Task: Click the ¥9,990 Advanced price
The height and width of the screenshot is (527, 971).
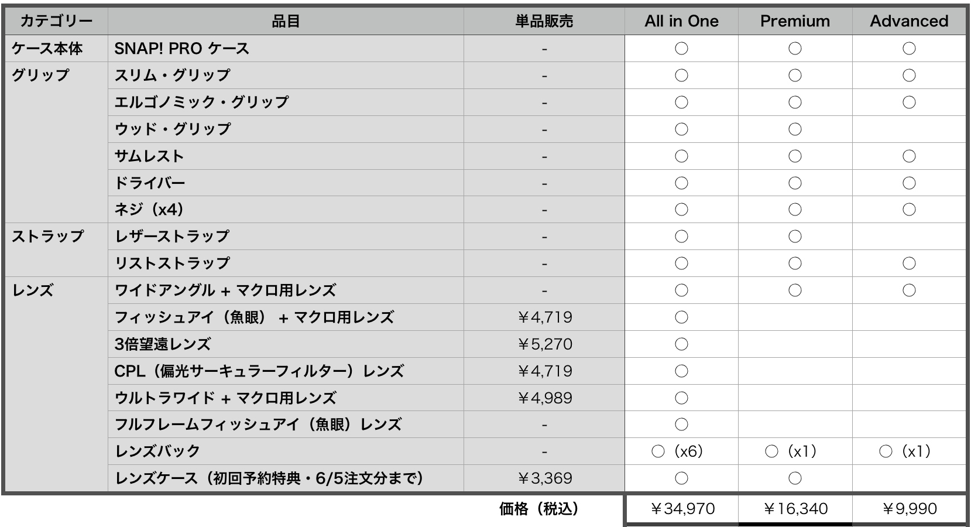Action: pyautogui.click(x=909, y=509)
